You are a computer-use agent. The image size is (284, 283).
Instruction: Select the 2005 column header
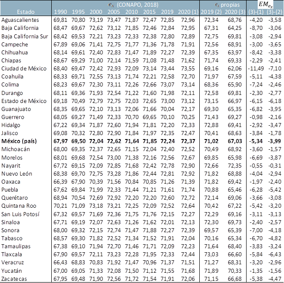pos(113,12)
